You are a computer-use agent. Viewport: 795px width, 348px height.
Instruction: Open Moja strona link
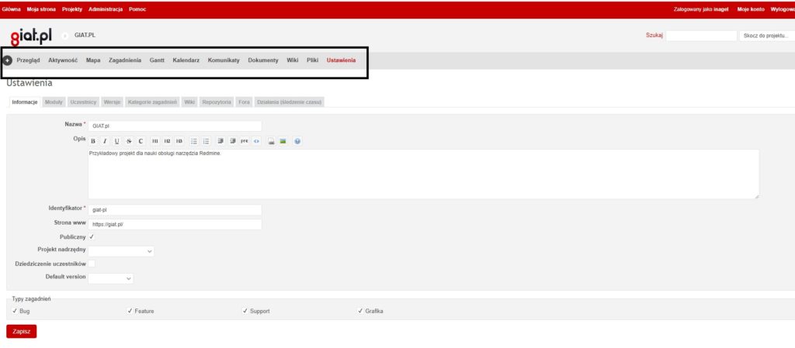click(x=41, y=9)
